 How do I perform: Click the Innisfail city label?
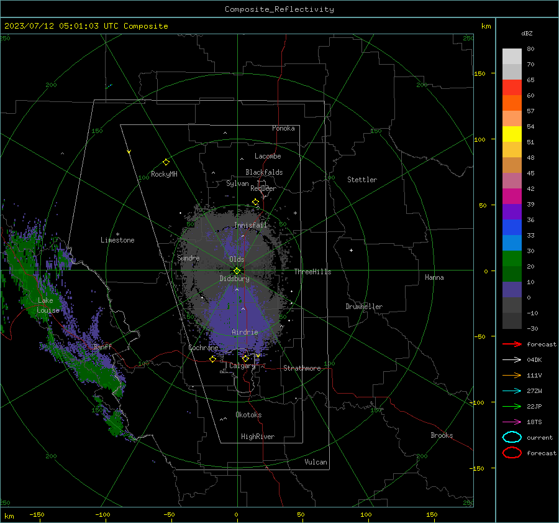click(250, 225)
